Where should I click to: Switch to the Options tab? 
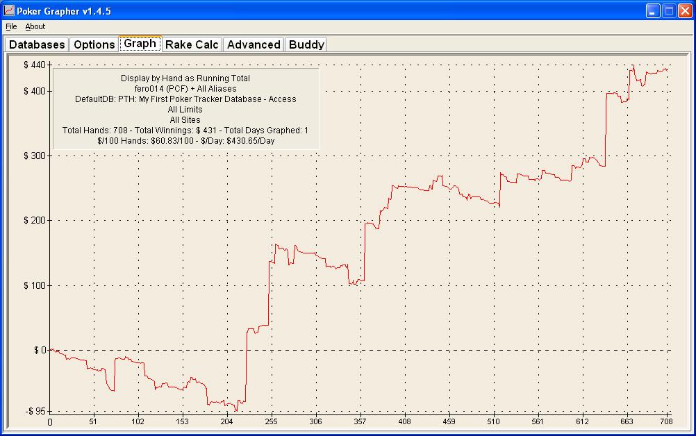[x=94, y=44]
